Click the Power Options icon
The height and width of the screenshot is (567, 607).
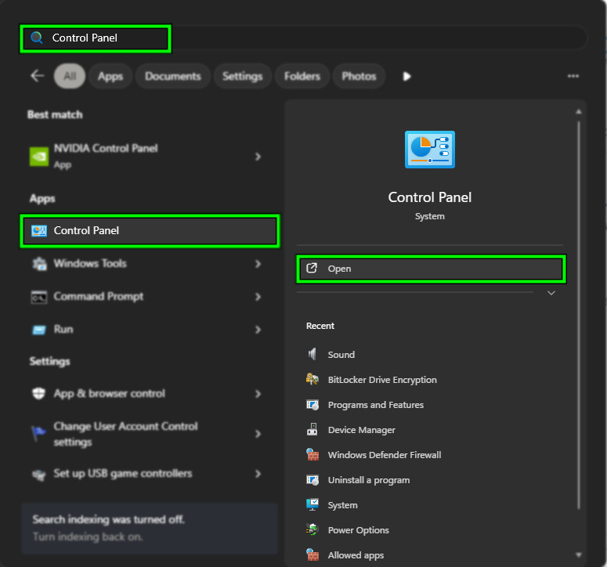(313, 530)
